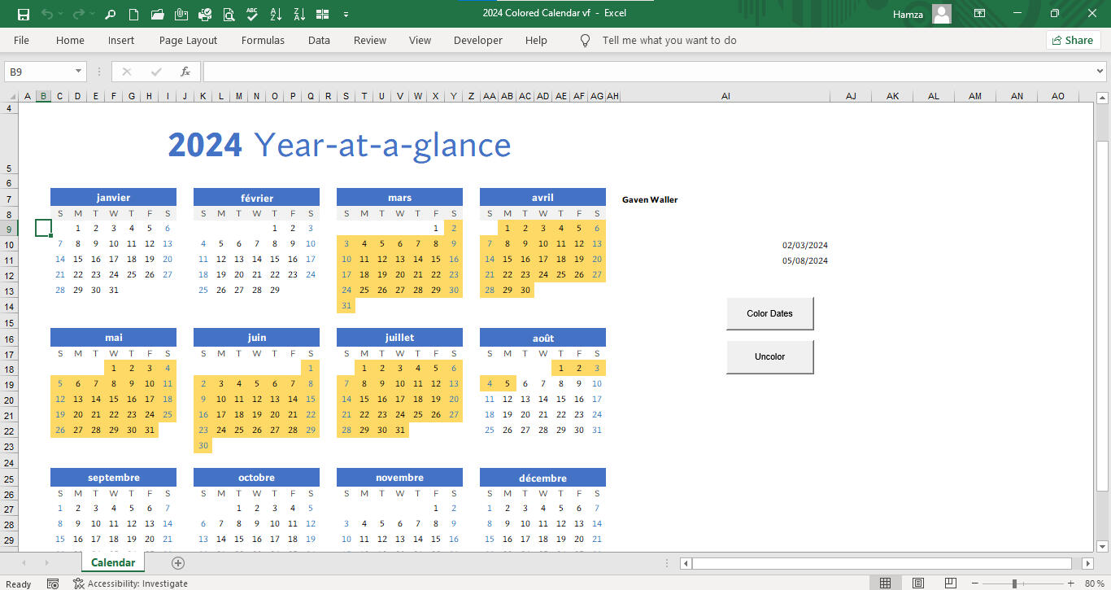Select Normal view in the status bar
This screenshot has height=590, width=1111.
click(x=886, y=583)
